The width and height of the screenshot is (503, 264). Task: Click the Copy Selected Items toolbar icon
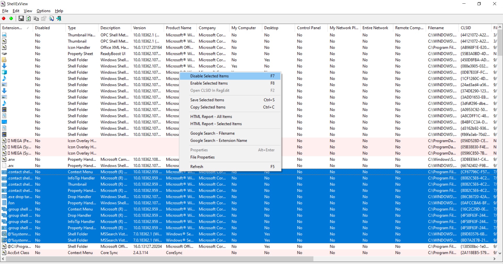click(36, 18)
